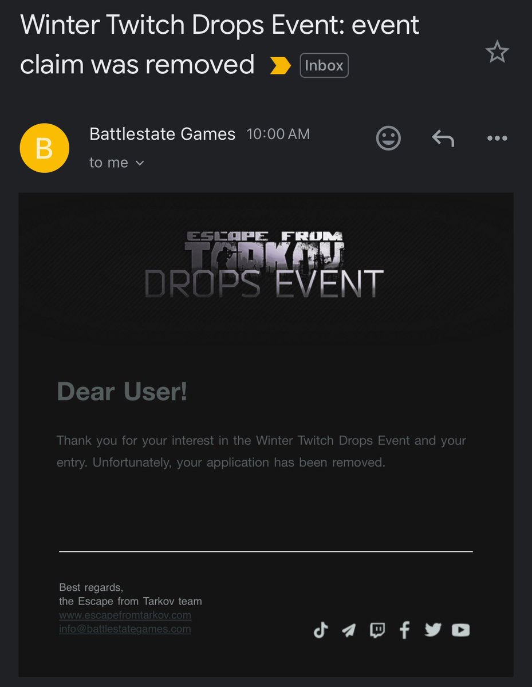This screenshot has height=687, width=532.
Task: View the Drops Event banner image
Action: point(266,263)
